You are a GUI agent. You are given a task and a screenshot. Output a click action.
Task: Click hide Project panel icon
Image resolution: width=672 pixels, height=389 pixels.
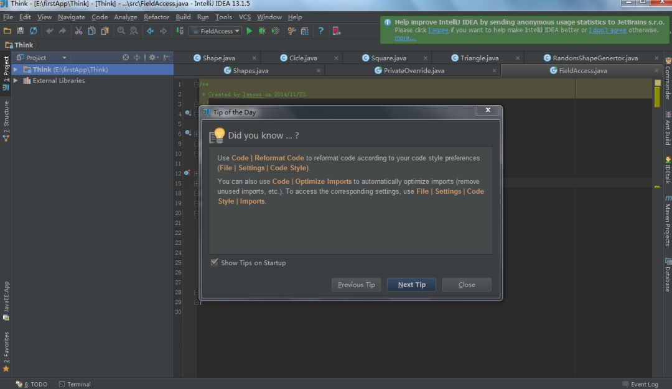coord(167,57)
